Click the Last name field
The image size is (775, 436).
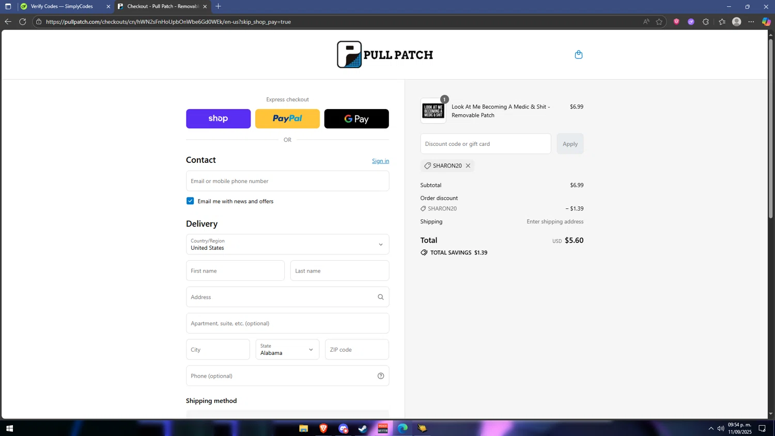pyautogui.click(x=339, y=270)
